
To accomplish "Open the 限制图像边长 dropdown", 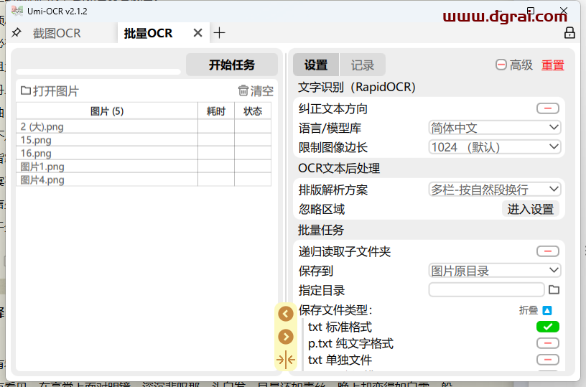I will tap(494, 146).
